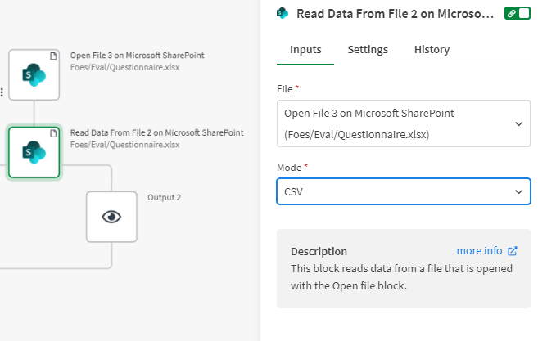Image resolution: width=547 pixels, height=341 pixels.
Task: Click file badge on Open File 3 block
Action: [x=54, y=56]
